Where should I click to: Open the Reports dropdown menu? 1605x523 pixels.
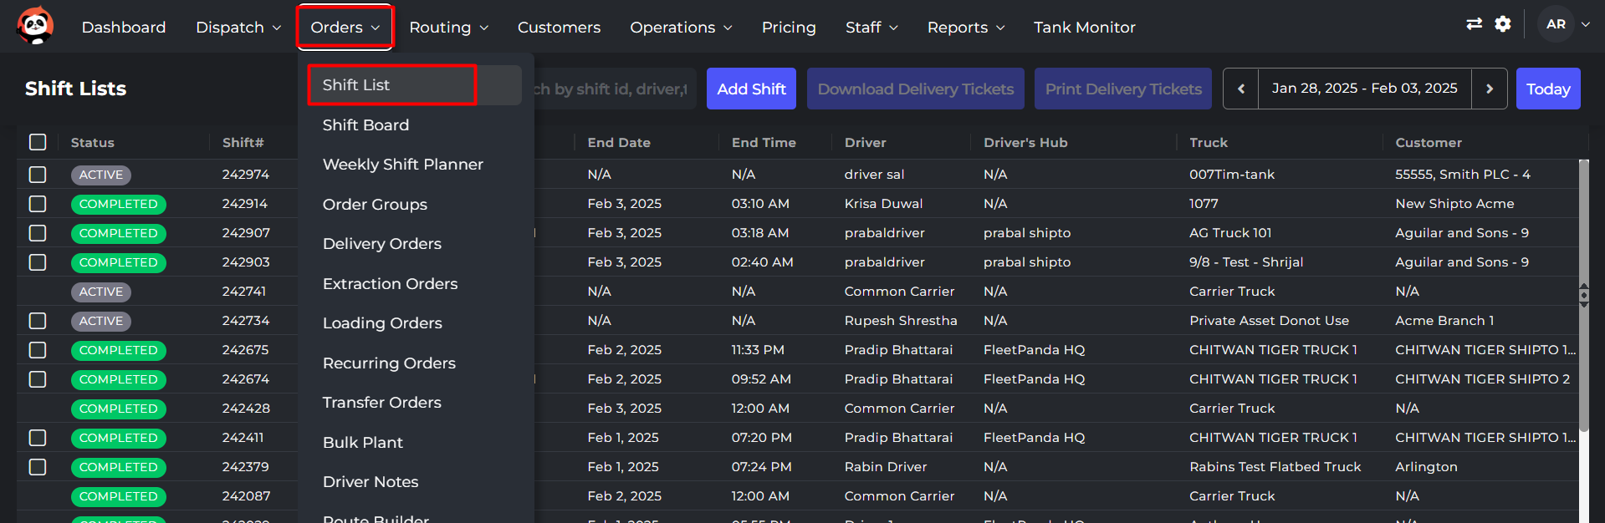click(x=966, y=28)
